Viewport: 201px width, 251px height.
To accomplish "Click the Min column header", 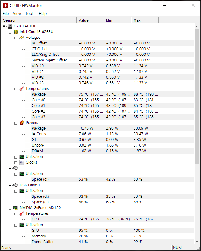I will click(118, 20).
